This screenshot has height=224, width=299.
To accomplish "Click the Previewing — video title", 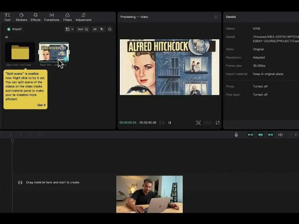I will click(134, 17).
